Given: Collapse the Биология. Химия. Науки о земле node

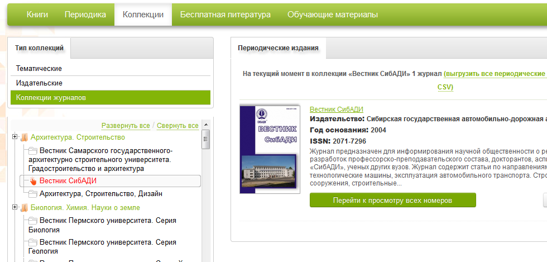Looking at the screenshot, I should pyautogui.click(x=15, y=208).
